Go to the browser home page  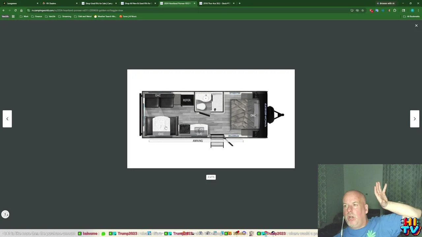tap(21, 10)
